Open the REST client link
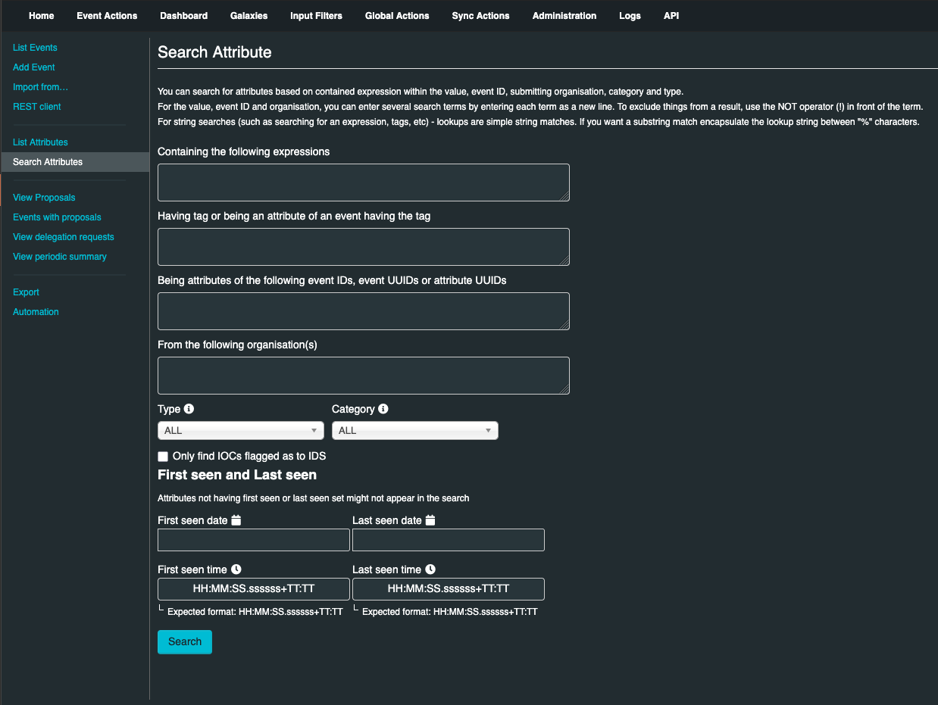This screenshot has width=938, height=705. point(37,107)
